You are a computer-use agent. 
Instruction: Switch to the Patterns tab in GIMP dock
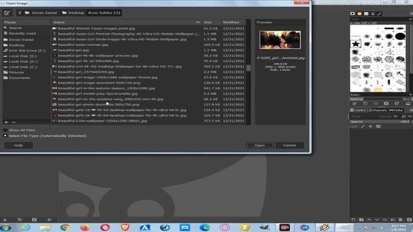[x=359, y=14]
